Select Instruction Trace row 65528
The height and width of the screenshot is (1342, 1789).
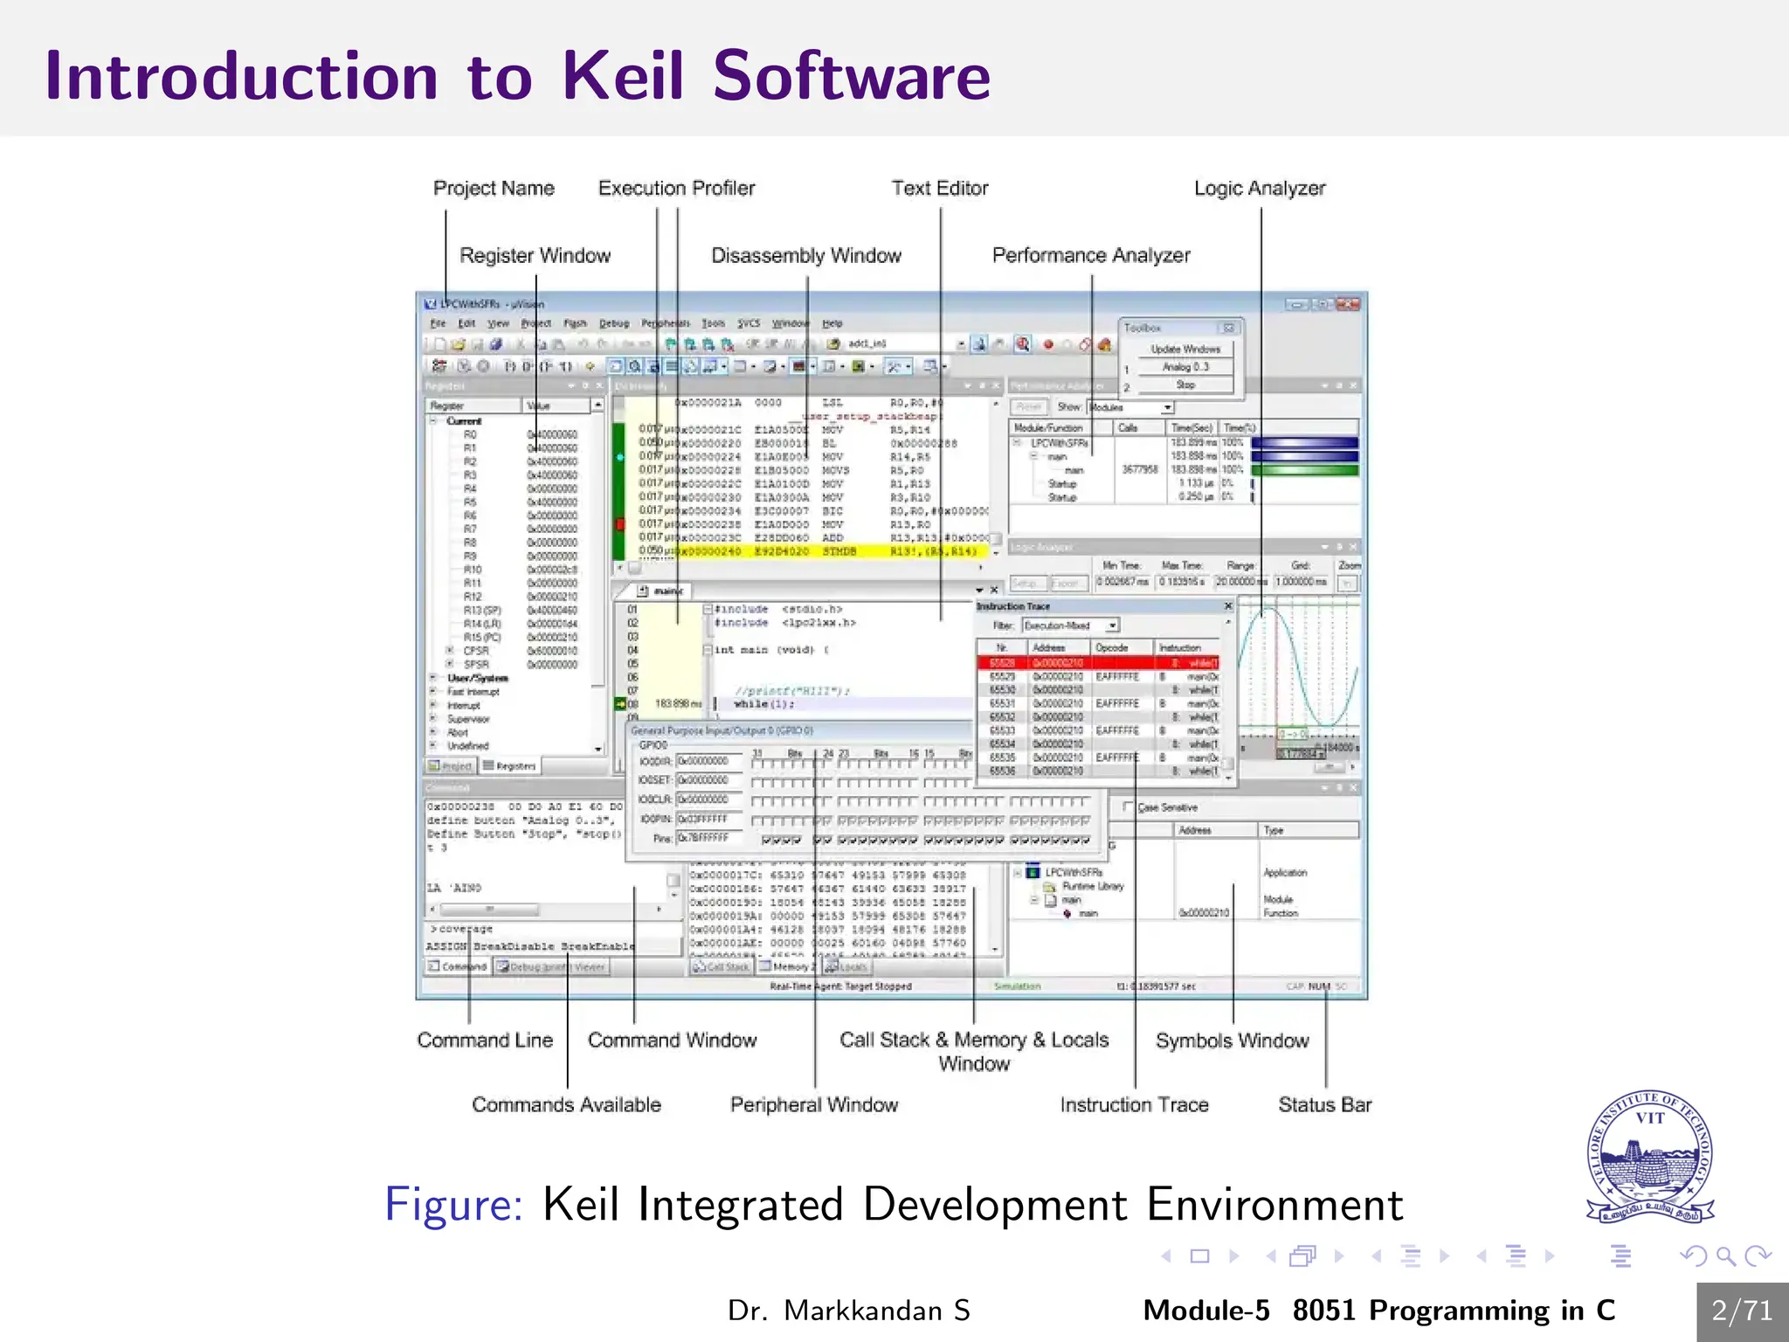(x=1097, y=662)
